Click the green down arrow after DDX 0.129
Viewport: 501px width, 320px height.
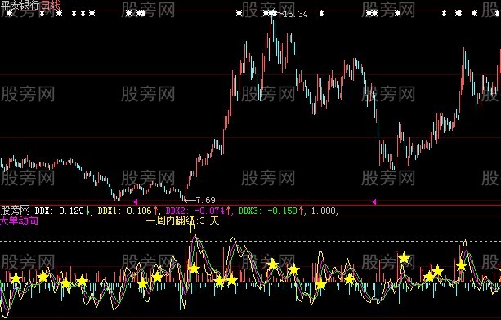coord(87,211)
